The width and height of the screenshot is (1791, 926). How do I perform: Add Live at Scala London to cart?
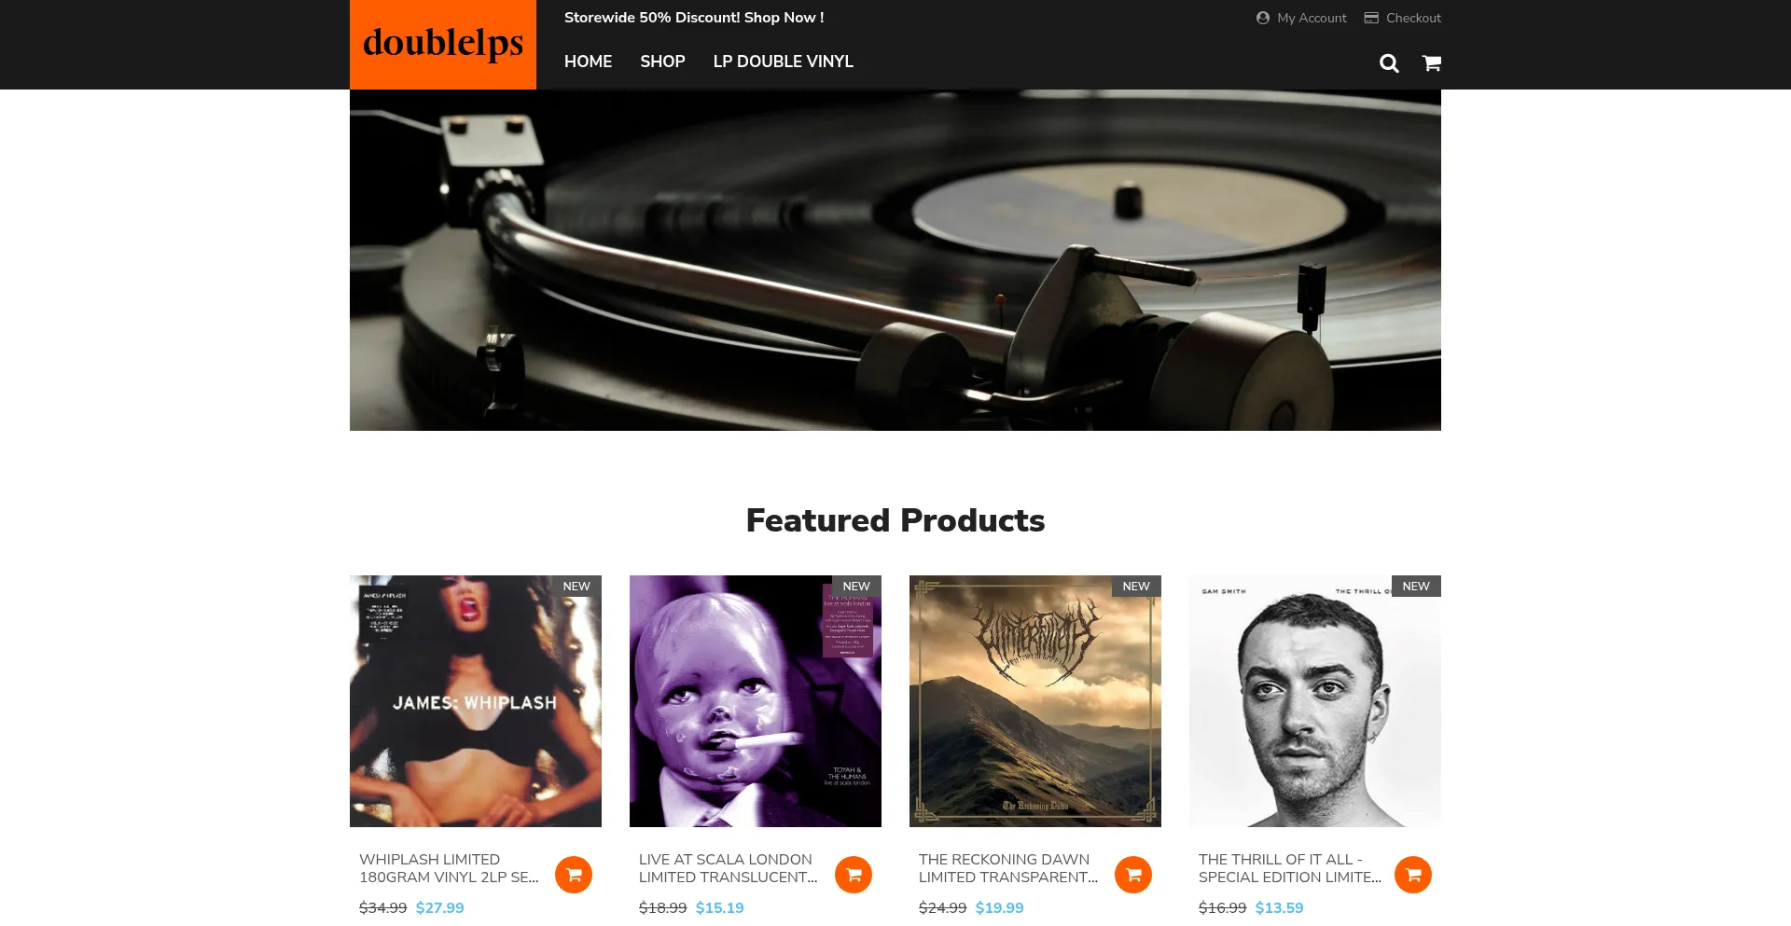(854, 875)
